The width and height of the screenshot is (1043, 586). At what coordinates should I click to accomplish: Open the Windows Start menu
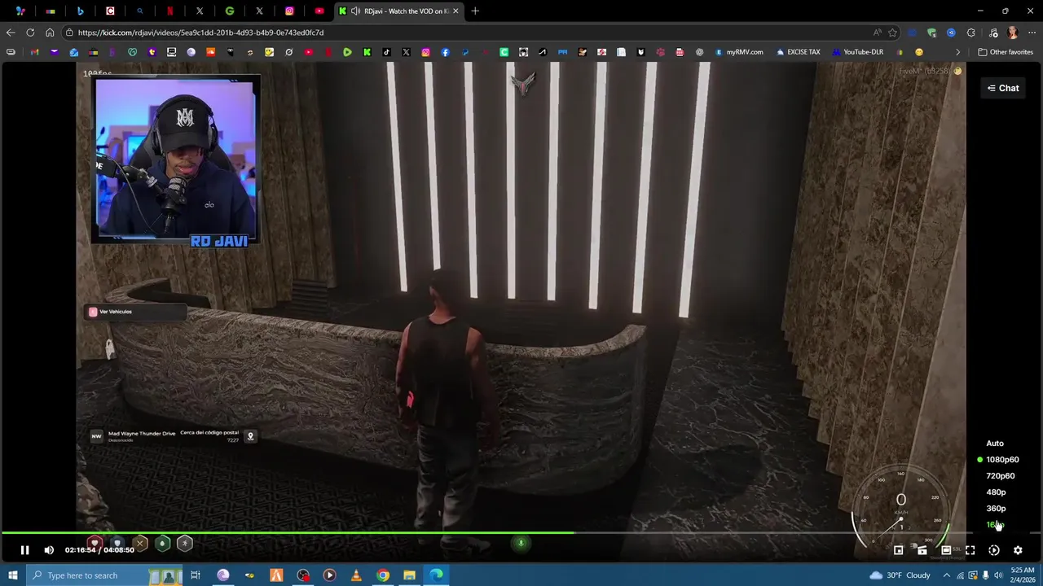12,575
